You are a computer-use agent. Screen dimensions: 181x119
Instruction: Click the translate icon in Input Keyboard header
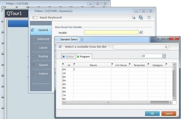[141, 18]
